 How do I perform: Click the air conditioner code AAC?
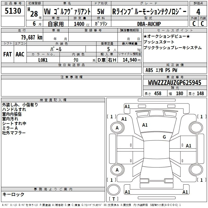[20, 54]
